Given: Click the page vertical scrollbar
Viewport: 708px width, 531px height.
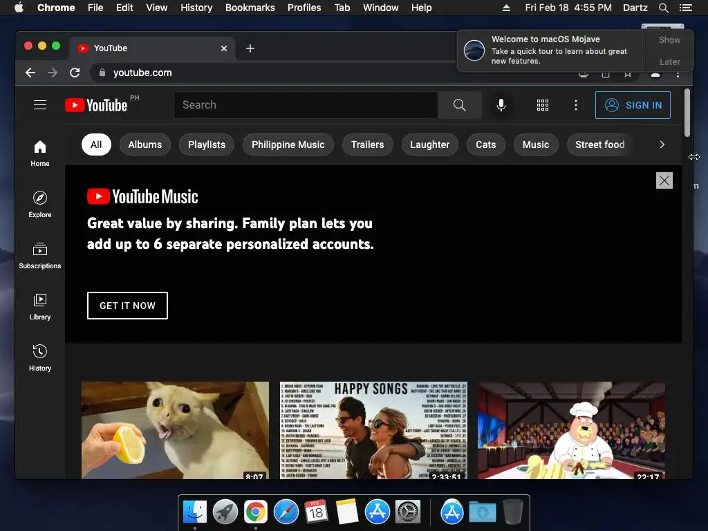Looking at the screenshot, I should 687,113.
